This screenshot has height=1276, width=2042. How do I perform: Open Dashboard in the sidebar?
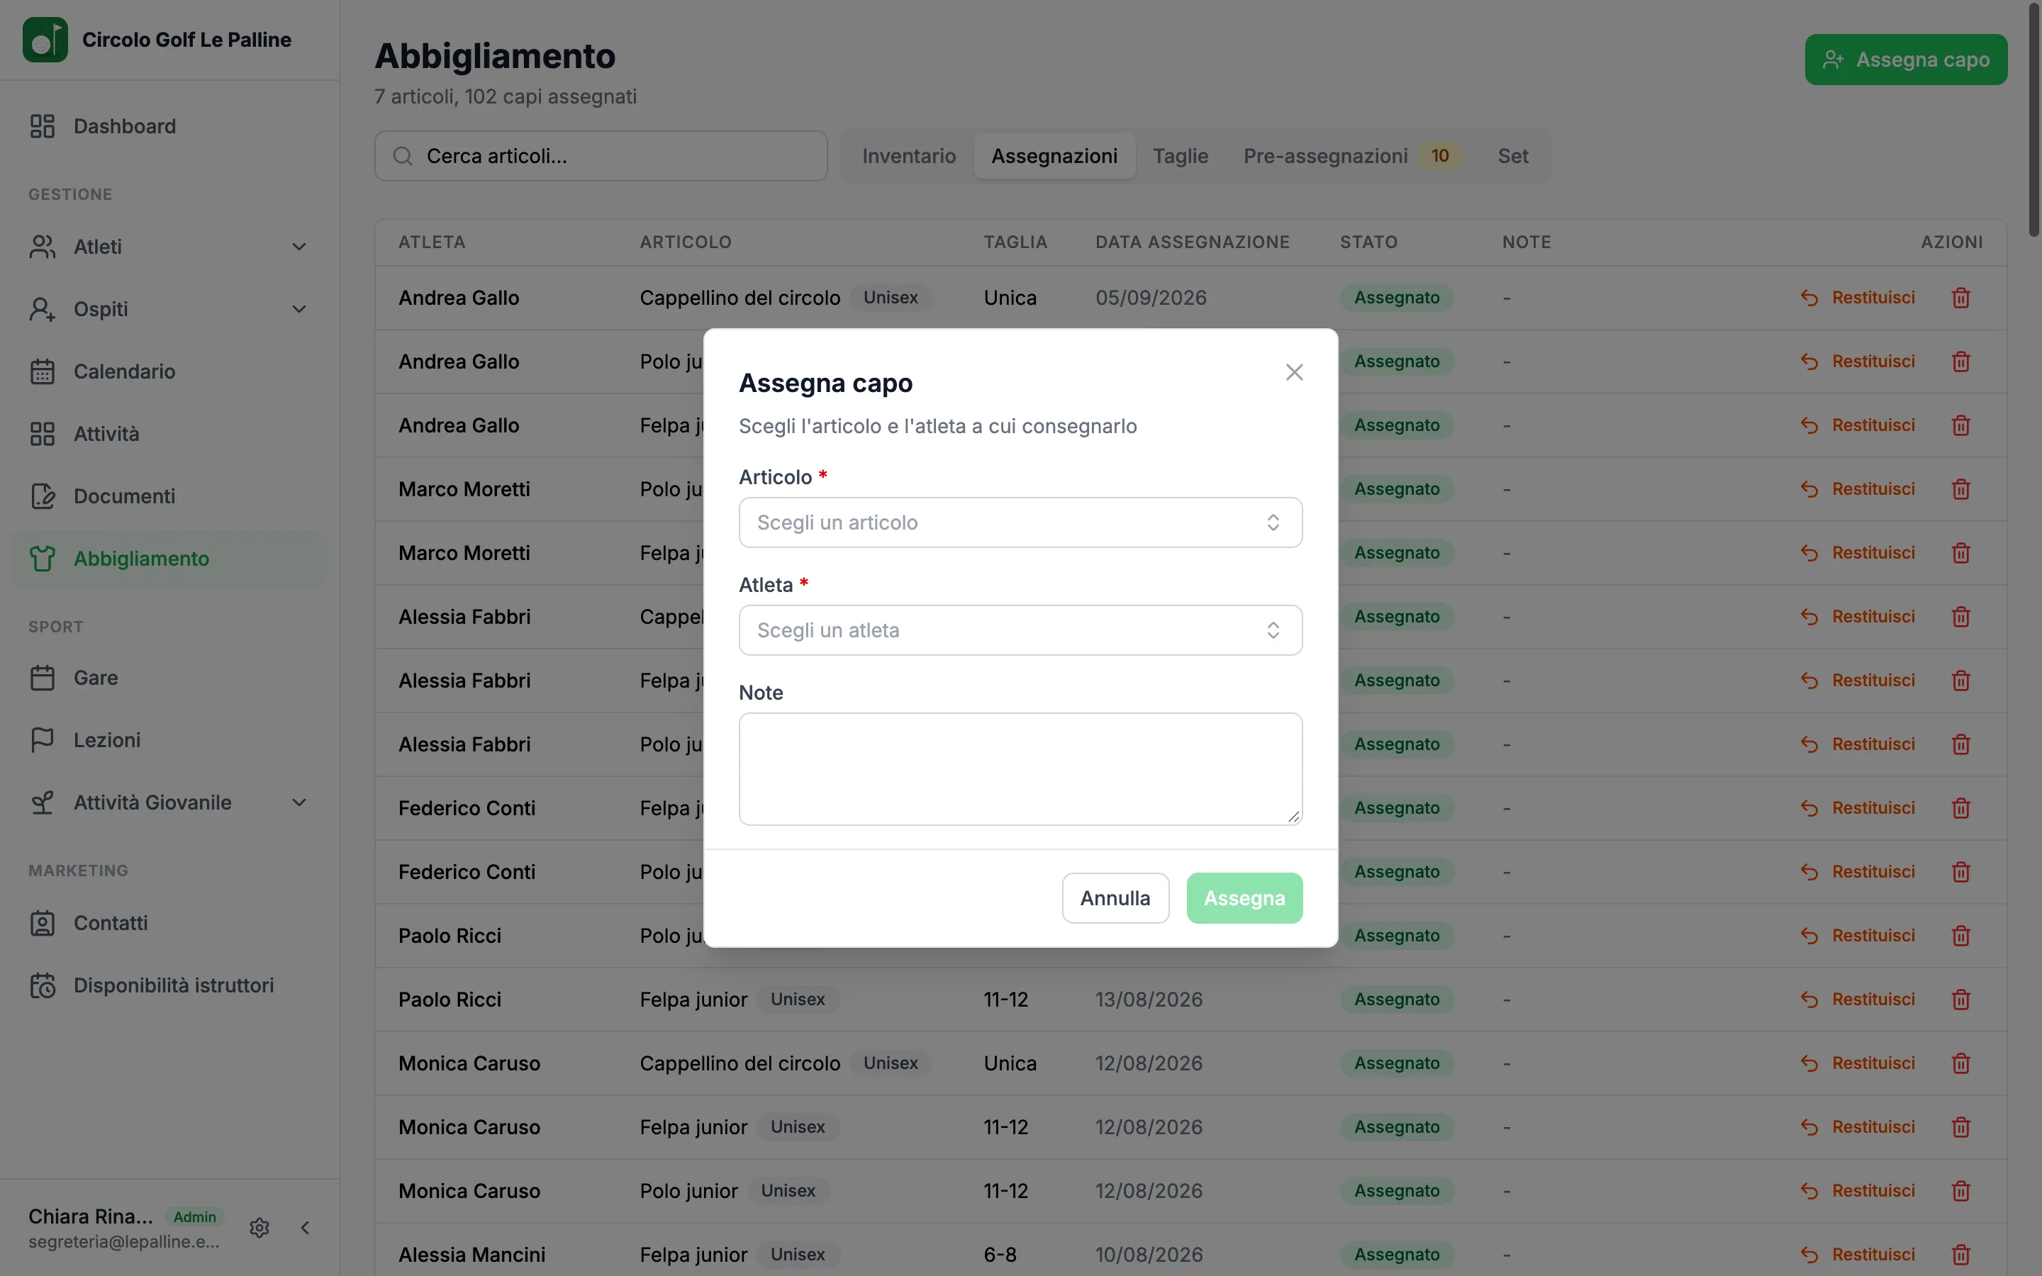point(169,127)
